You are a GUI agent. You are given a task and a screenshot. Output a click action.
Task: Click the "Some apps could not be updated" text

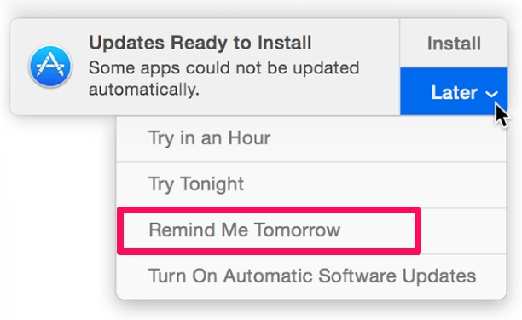click(x=223, y=68)
